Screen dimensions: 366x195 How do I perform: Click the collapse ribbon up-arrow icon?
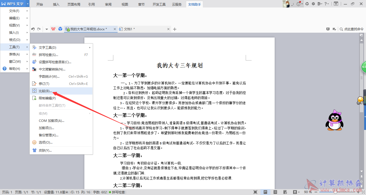click(336, 4)
